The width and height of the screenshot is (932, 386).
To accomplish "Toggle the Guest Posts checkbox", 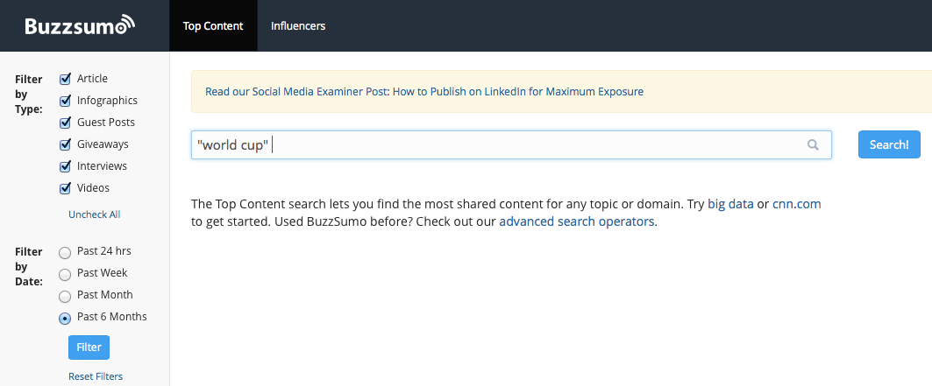I will coord(65,123).
